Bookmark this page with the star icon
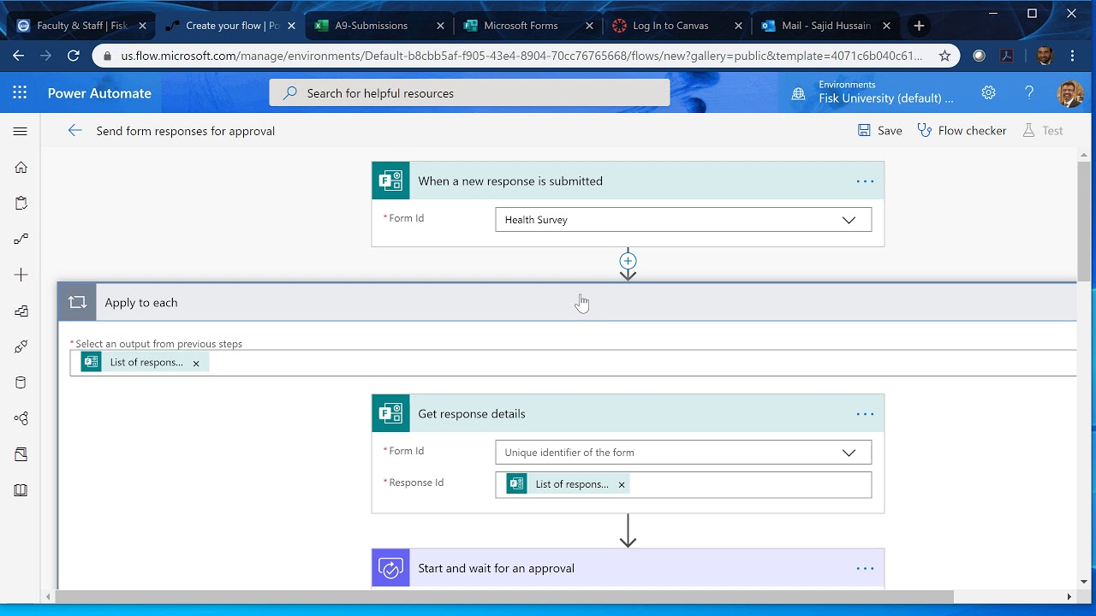The width and height of the screenshot is (1096, 616). coord(944,56)
